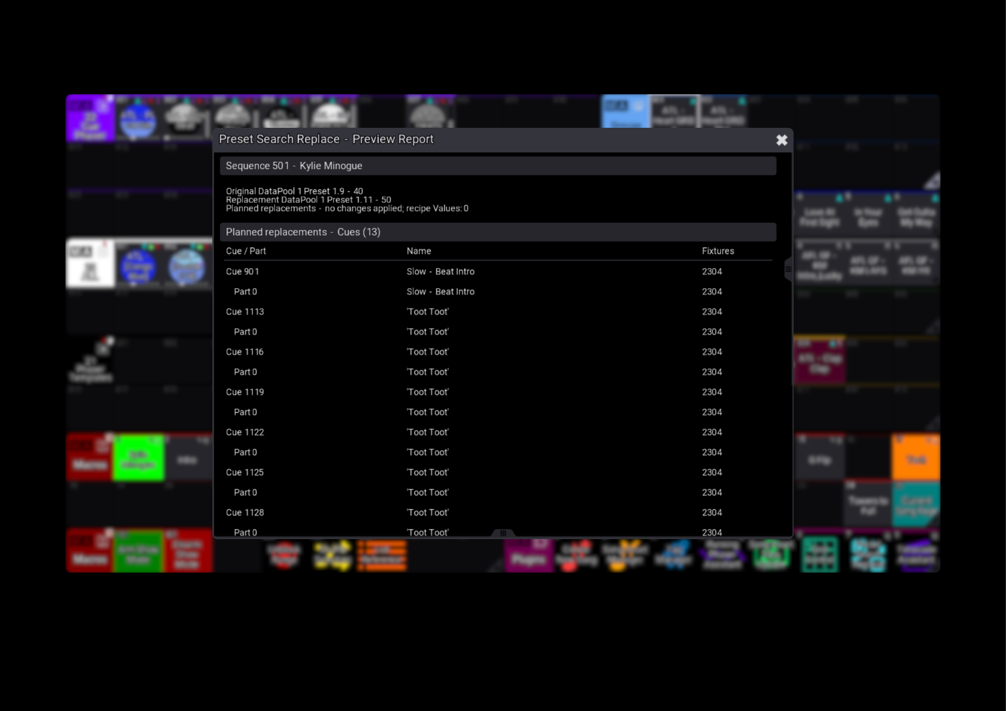Open the magenta Plugins pool tile behind dialog
The image size is (1006, 711).
tap(528, 555)
